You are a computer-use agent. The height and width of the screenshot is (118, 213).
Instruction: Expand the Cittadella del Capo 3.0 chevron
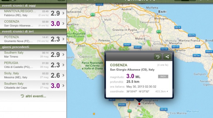click(x=63, y=86)
